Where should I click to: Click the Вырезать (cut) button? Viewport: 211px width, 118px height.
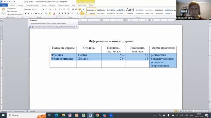point(12,9)
